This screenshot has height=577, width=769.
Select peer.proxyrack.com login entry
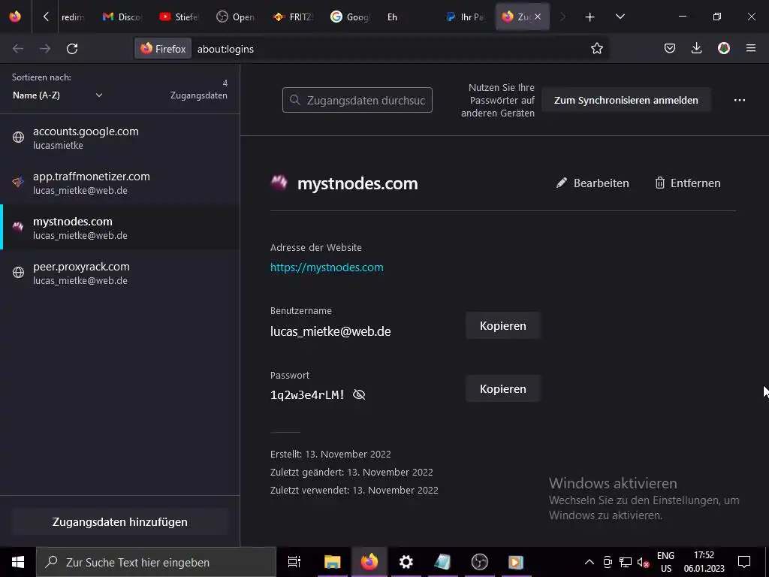(119, 273)
